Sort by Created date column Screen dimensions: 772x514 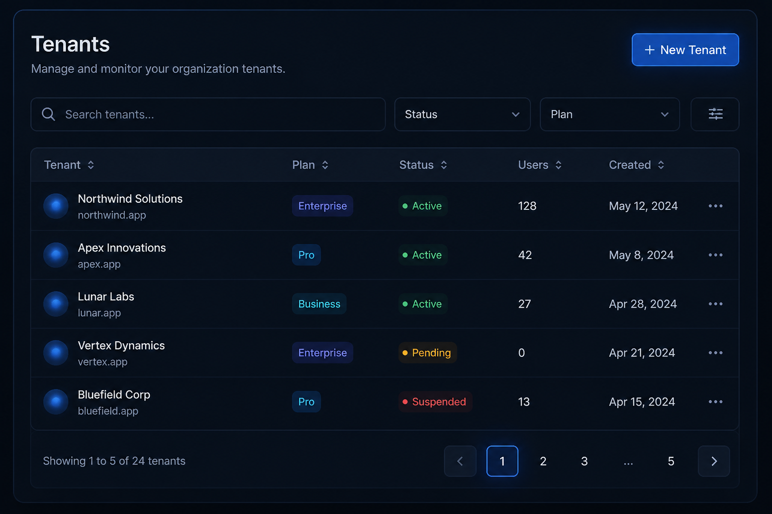[637, 165]
